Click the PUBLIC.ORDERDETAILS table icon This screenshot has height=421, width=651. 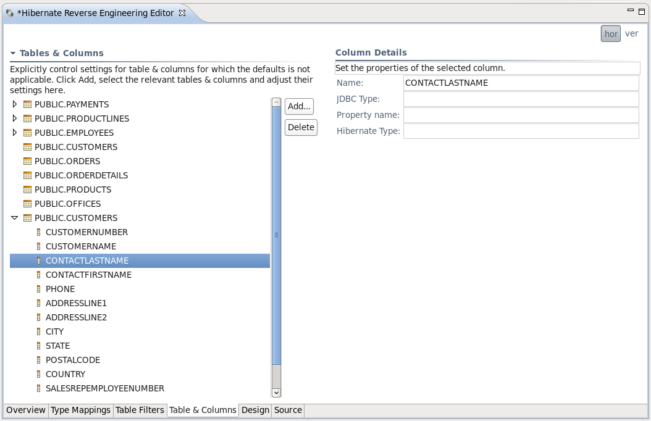click(27, 175)
